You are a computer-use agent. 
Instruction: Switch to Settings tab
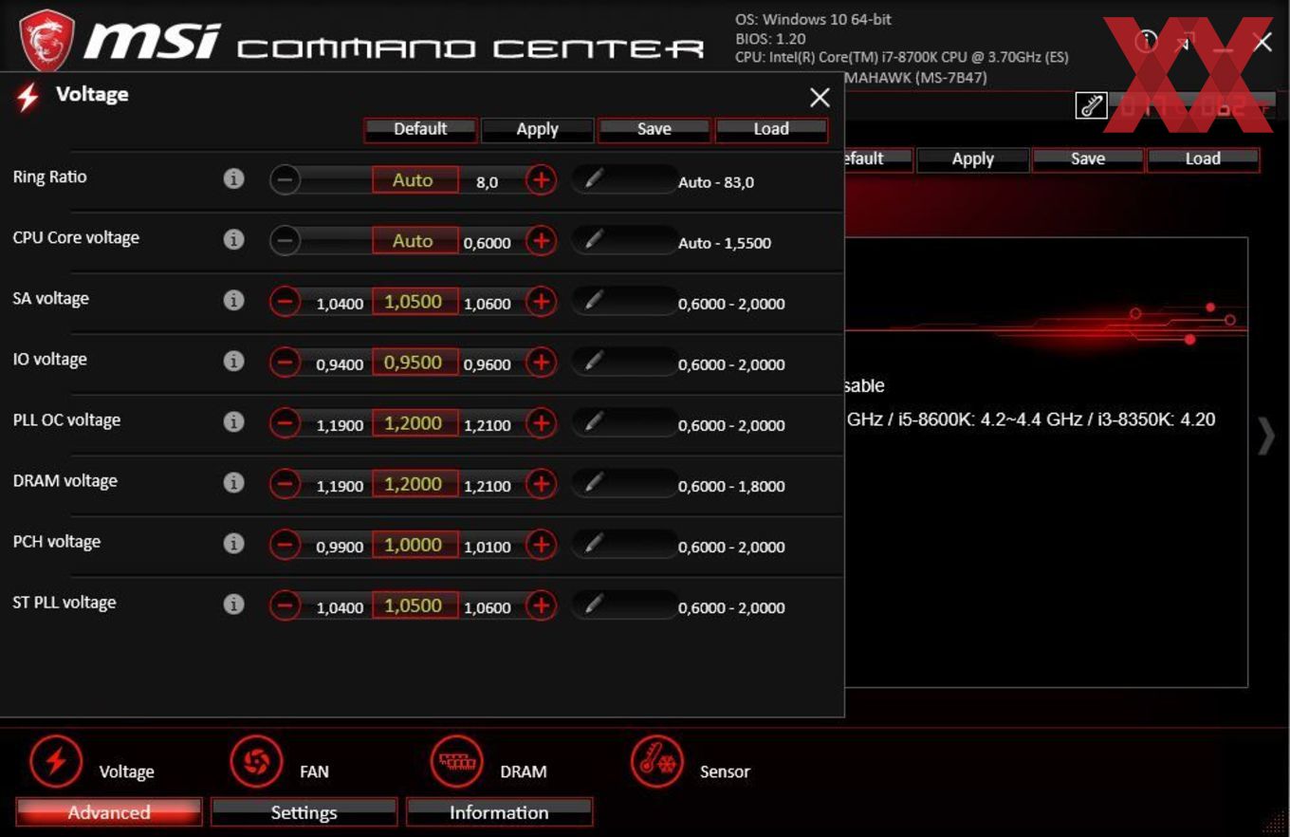point(304,812)
